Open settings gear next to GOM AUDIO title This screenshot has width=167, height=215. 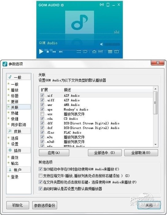pyautogui.click(x=62, y=5)
